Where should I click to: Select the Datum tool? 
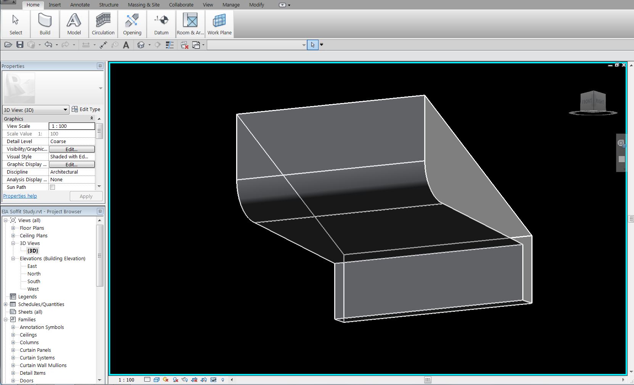pos(161,24)
